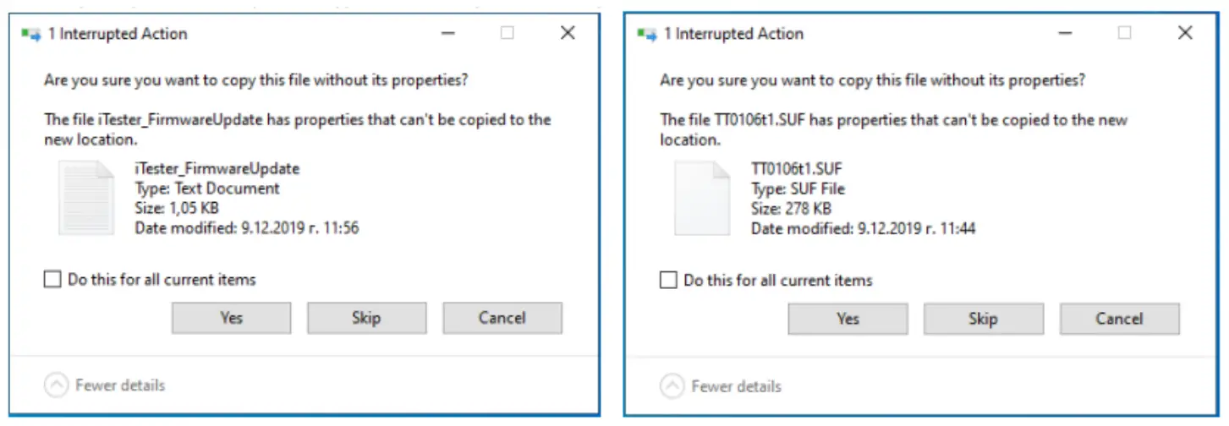This screenshot has width=1229, height=426.
Task: Collapse 'Fewer details' in the TT0106t1.SUF dialog
Action: (672, 386)
